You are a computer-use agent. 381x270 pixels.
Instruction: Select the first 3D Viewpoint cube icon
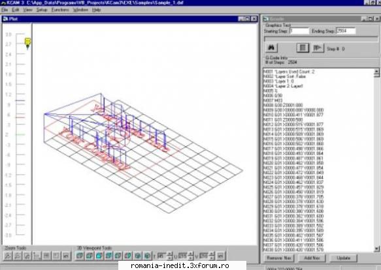(80, 256)
